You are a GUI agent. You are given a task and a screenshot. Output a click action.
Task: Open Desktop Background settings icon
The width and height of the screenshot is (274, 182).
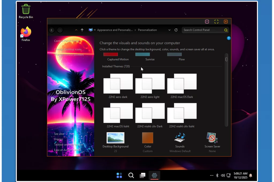tap(115, 138)
